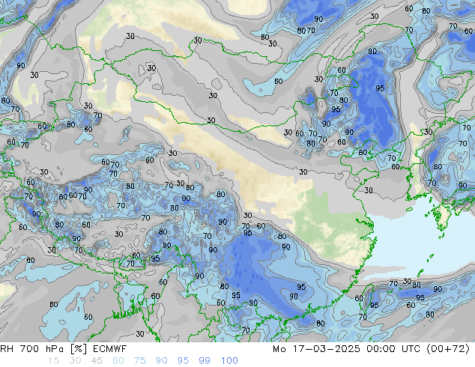Click the '00:00 UTC' time label
The width and height of the screenshot is (475, 367).
click(x=393, y=349)
